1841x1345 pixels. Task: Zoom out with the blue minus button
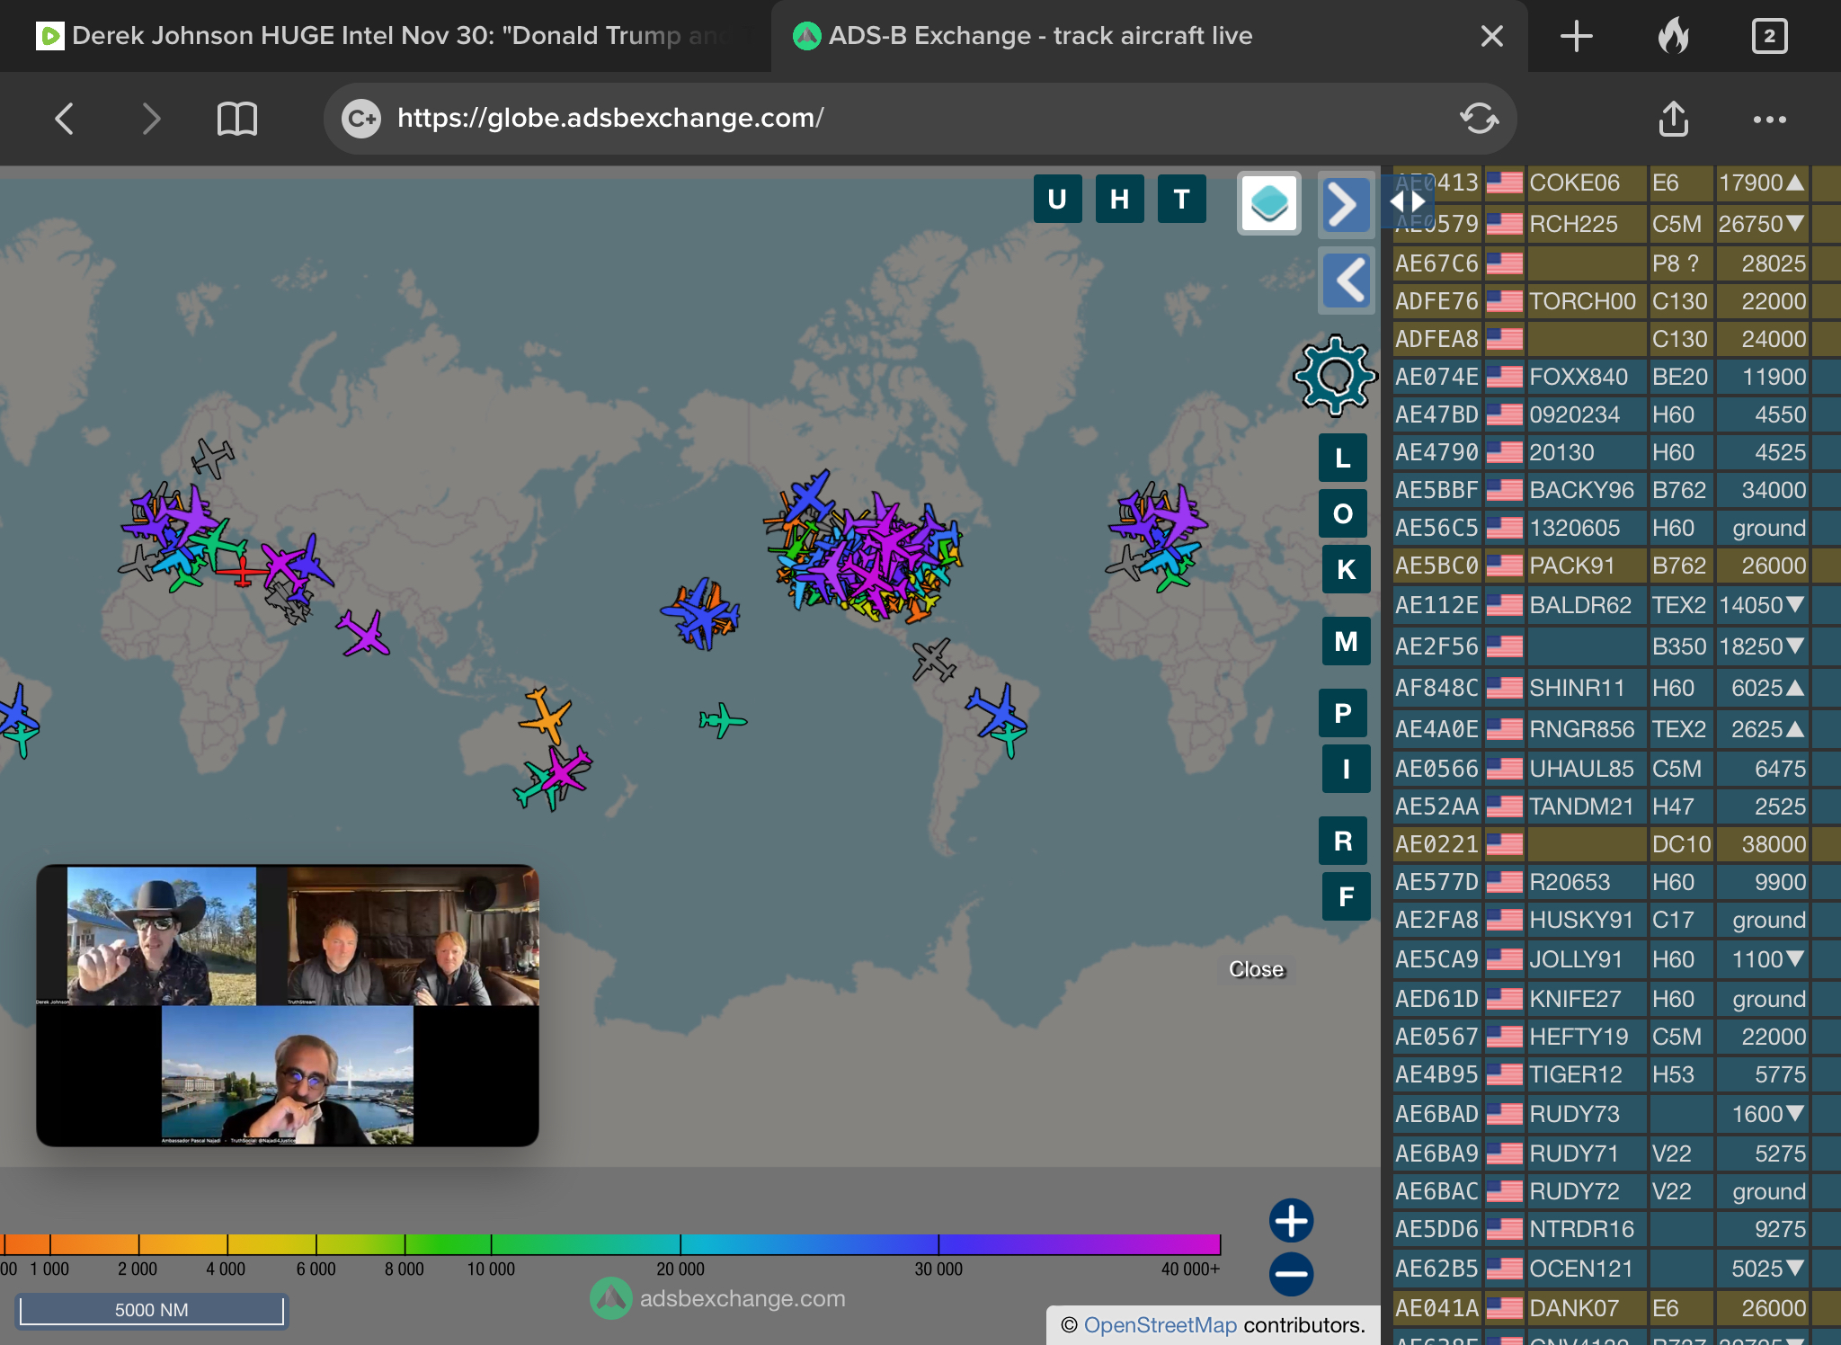[1292, 1274]
